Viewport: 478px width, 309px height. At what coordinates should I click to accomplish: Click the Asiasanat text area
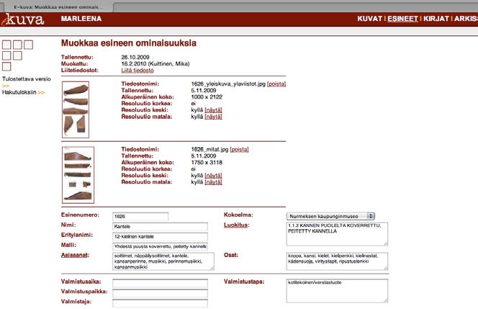163,261
